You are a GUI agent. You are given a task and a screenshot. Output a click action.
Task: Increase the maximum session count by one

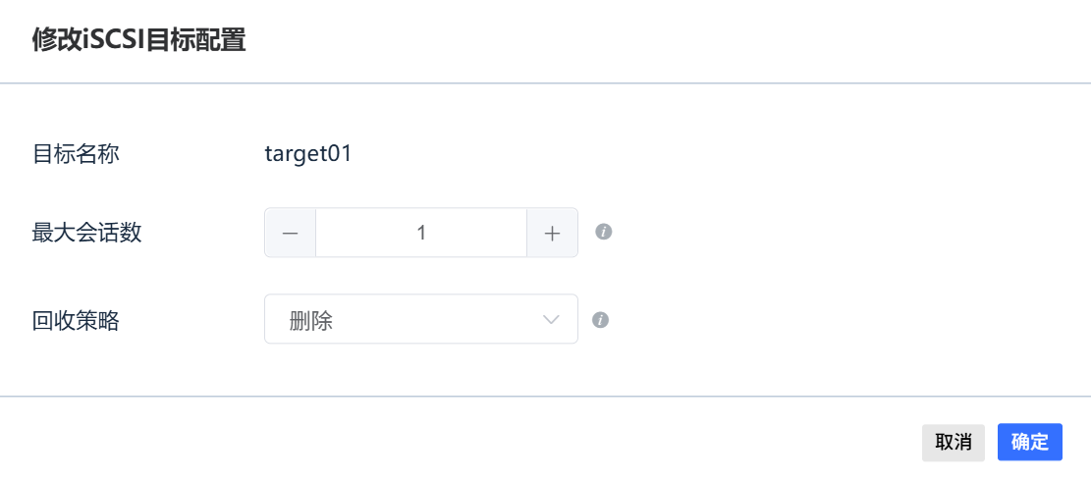tap(552, 233)
